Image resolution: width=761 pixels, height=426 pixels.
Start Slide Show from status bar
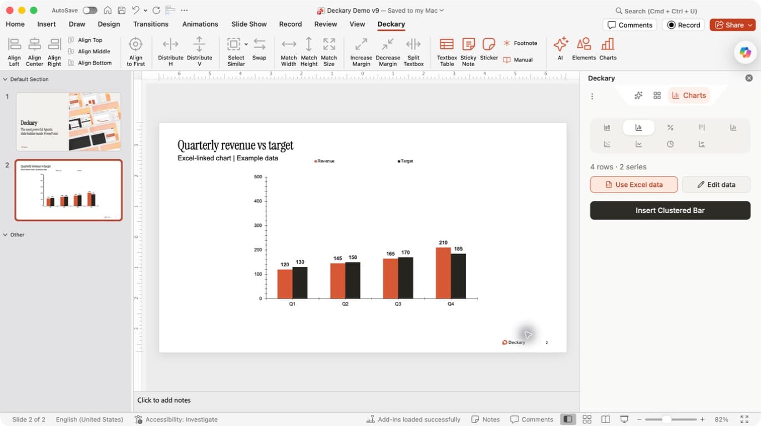point(624,419)
